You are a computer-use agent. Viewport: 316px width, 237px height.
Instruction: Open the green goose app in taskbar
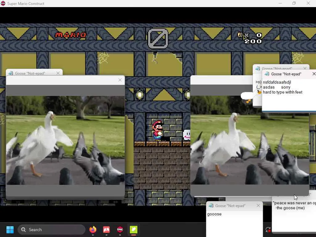coord(134,230)
